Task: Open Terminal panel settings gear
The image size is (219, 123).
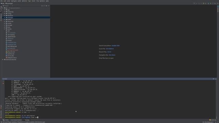Action: click(x=214, y=79)
